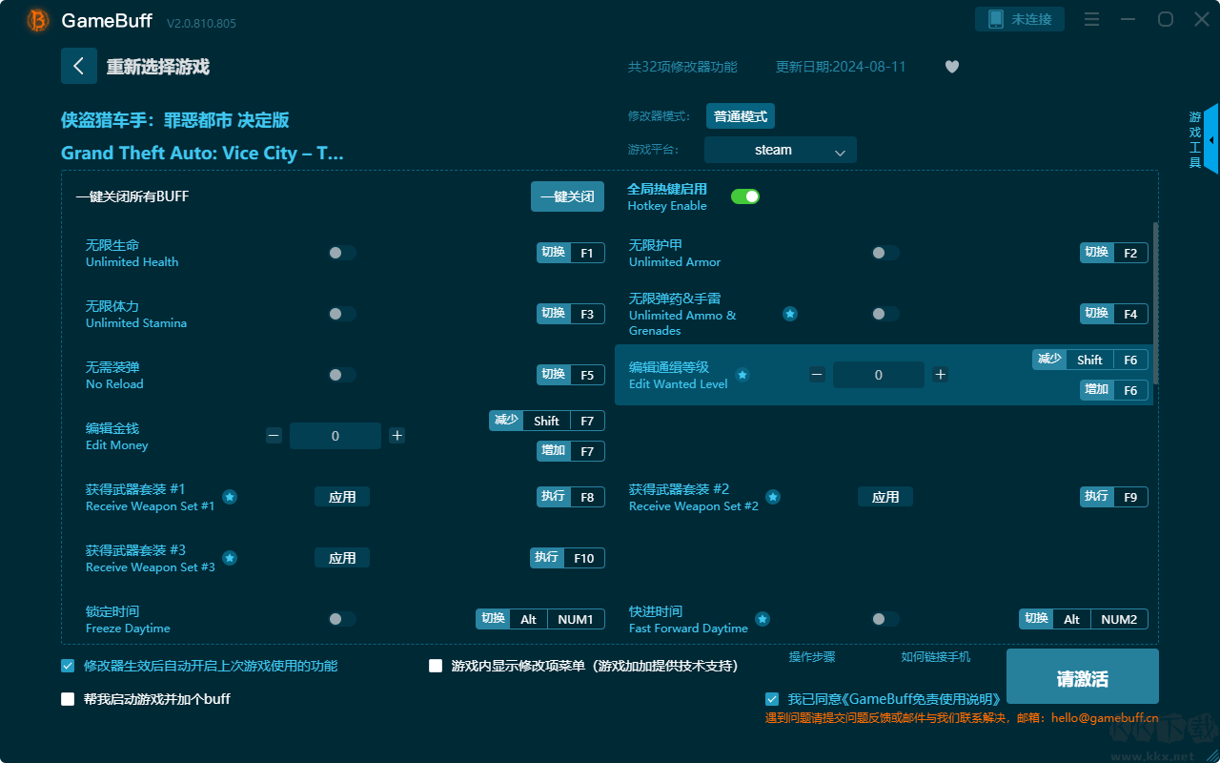1220x763 pixels.
Task: Increase Edit Wanted Level with plus icon
Action: point(941,375)
